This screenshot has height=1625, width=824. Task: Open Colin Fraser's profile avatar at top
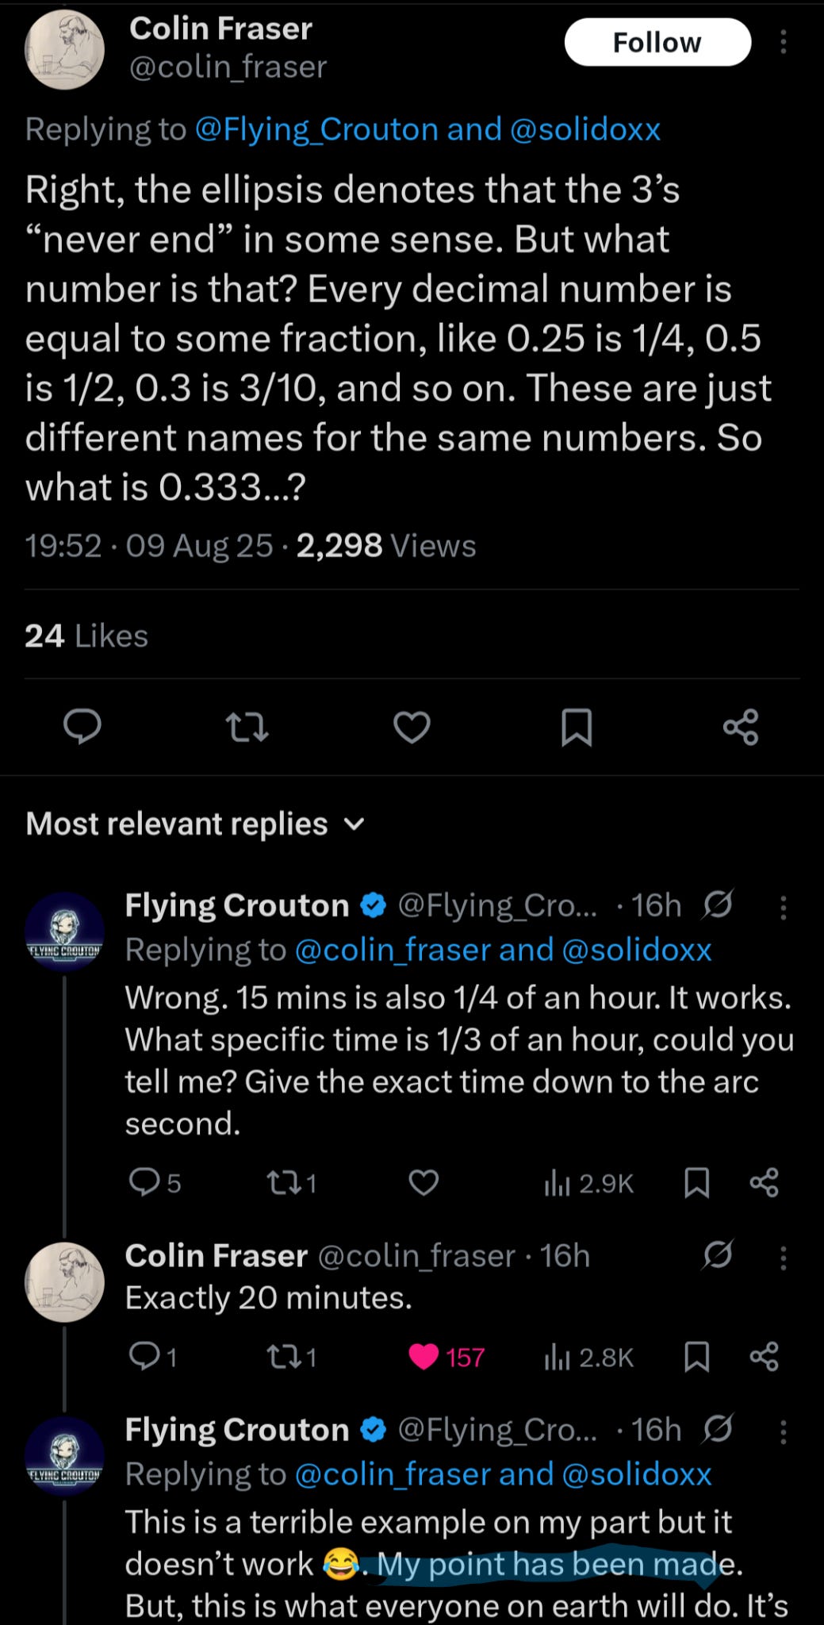[64, 49]
